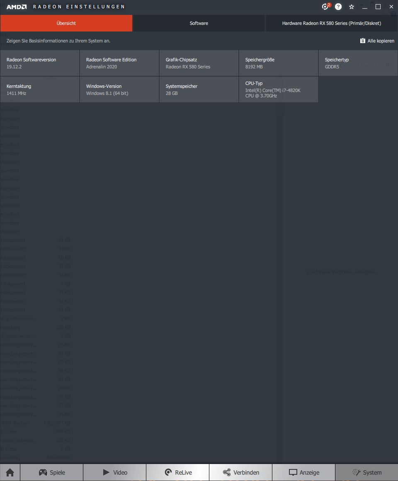Select the Systemspeicher 28 GB tile

coord(199,89)
